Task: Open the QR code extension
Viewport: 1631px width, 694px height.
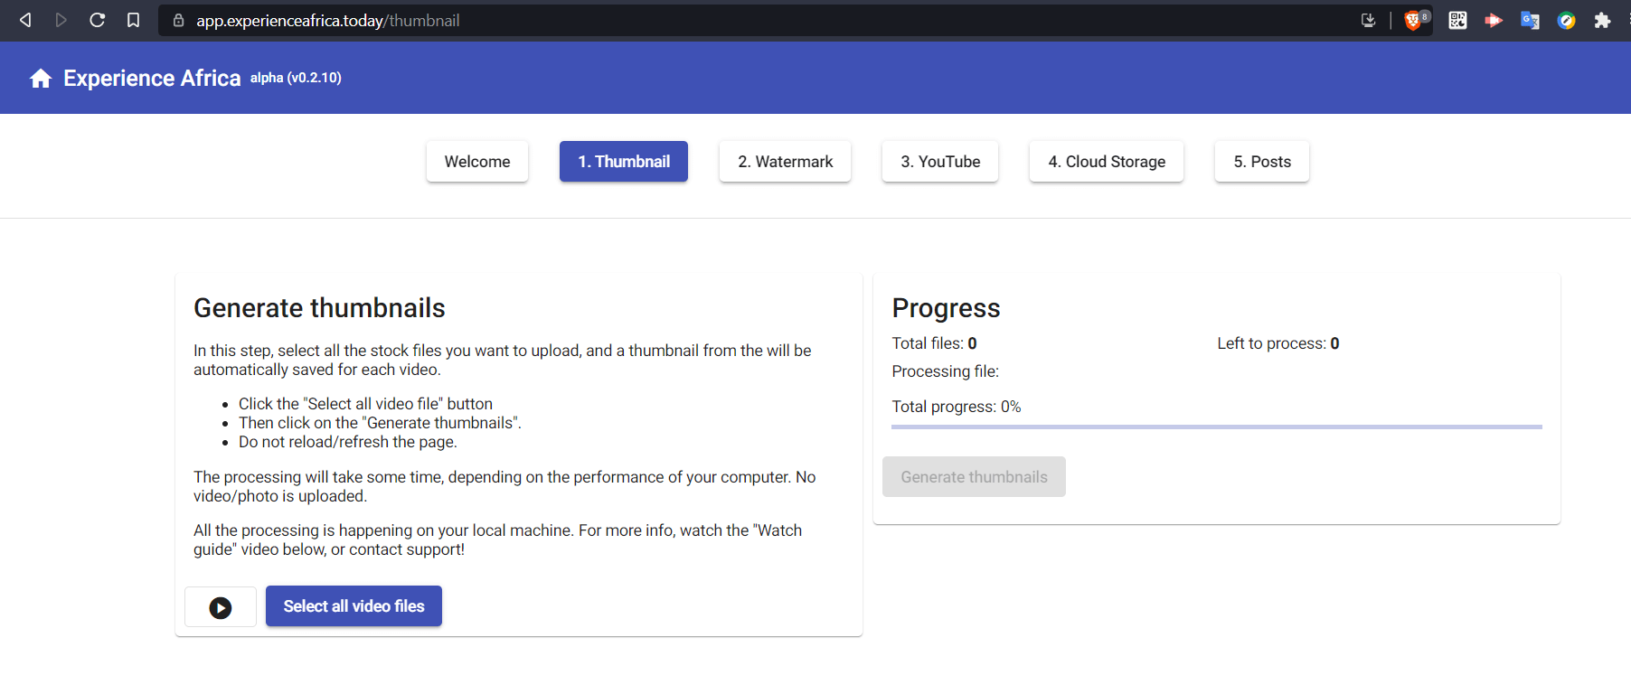Action: click(1457, 21)
